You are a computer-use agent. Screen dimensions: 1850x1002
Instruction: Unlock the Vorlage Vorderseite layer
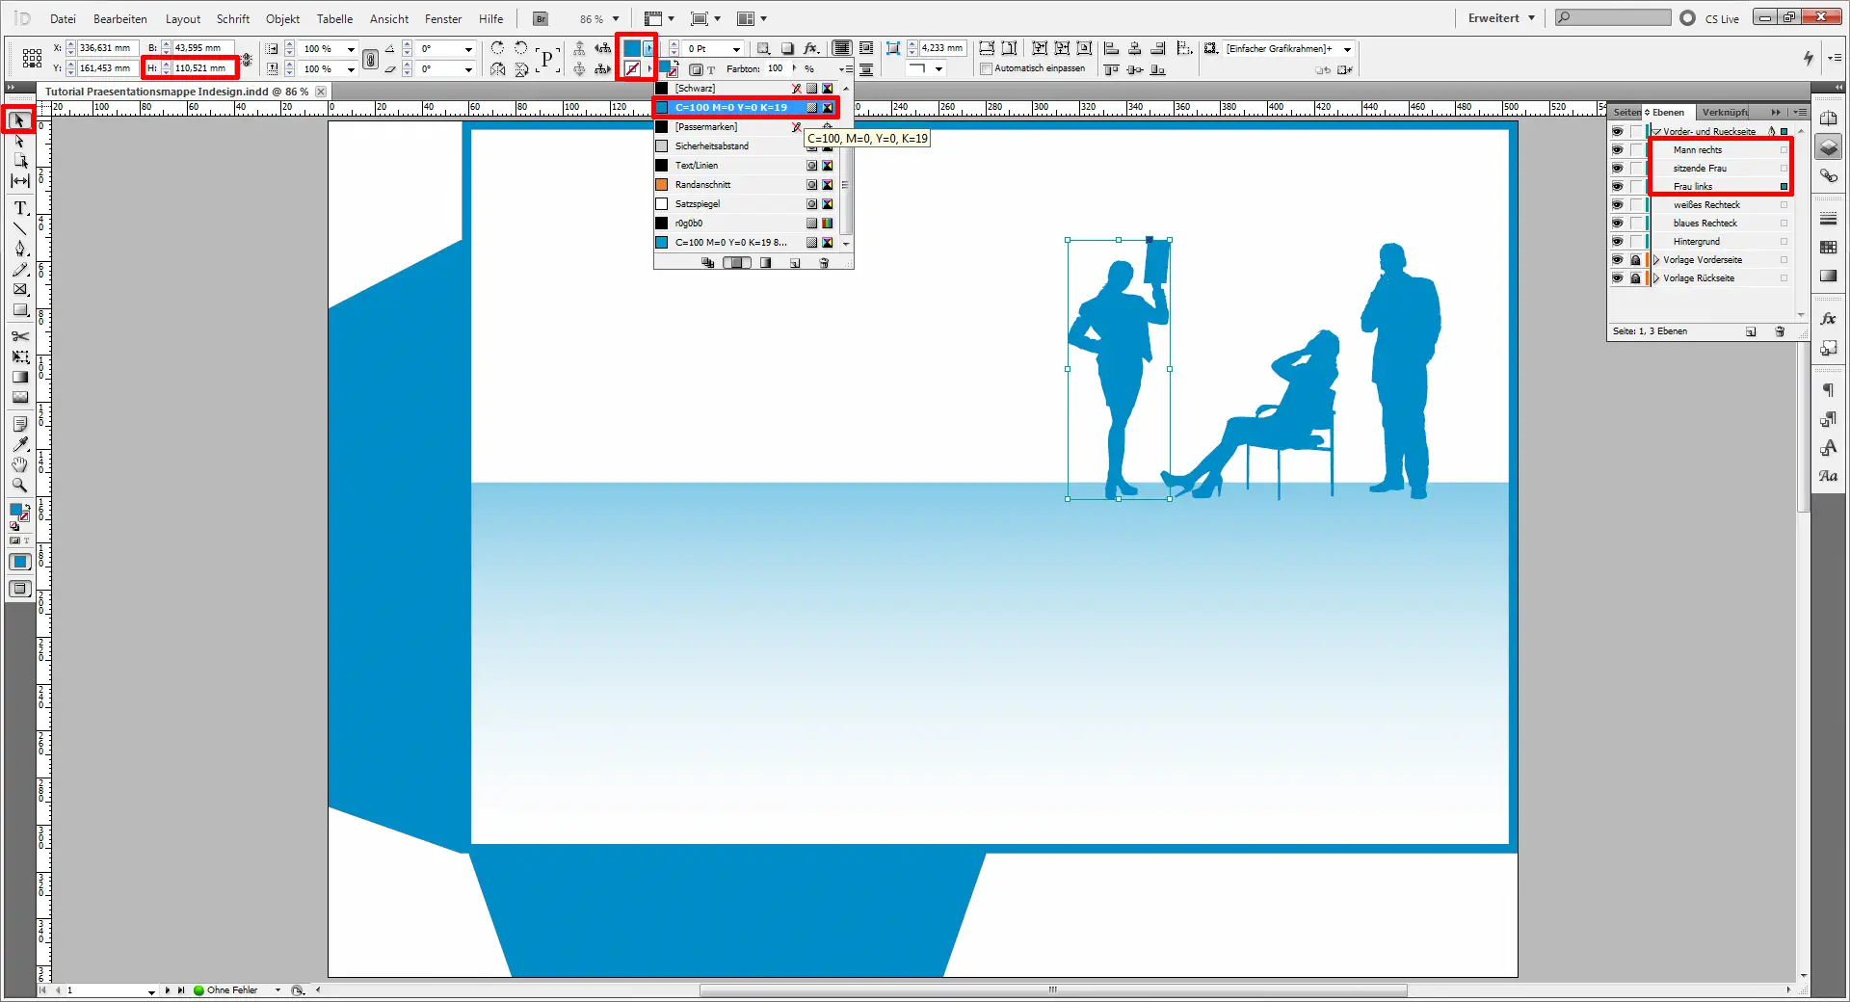(1636, 259)
